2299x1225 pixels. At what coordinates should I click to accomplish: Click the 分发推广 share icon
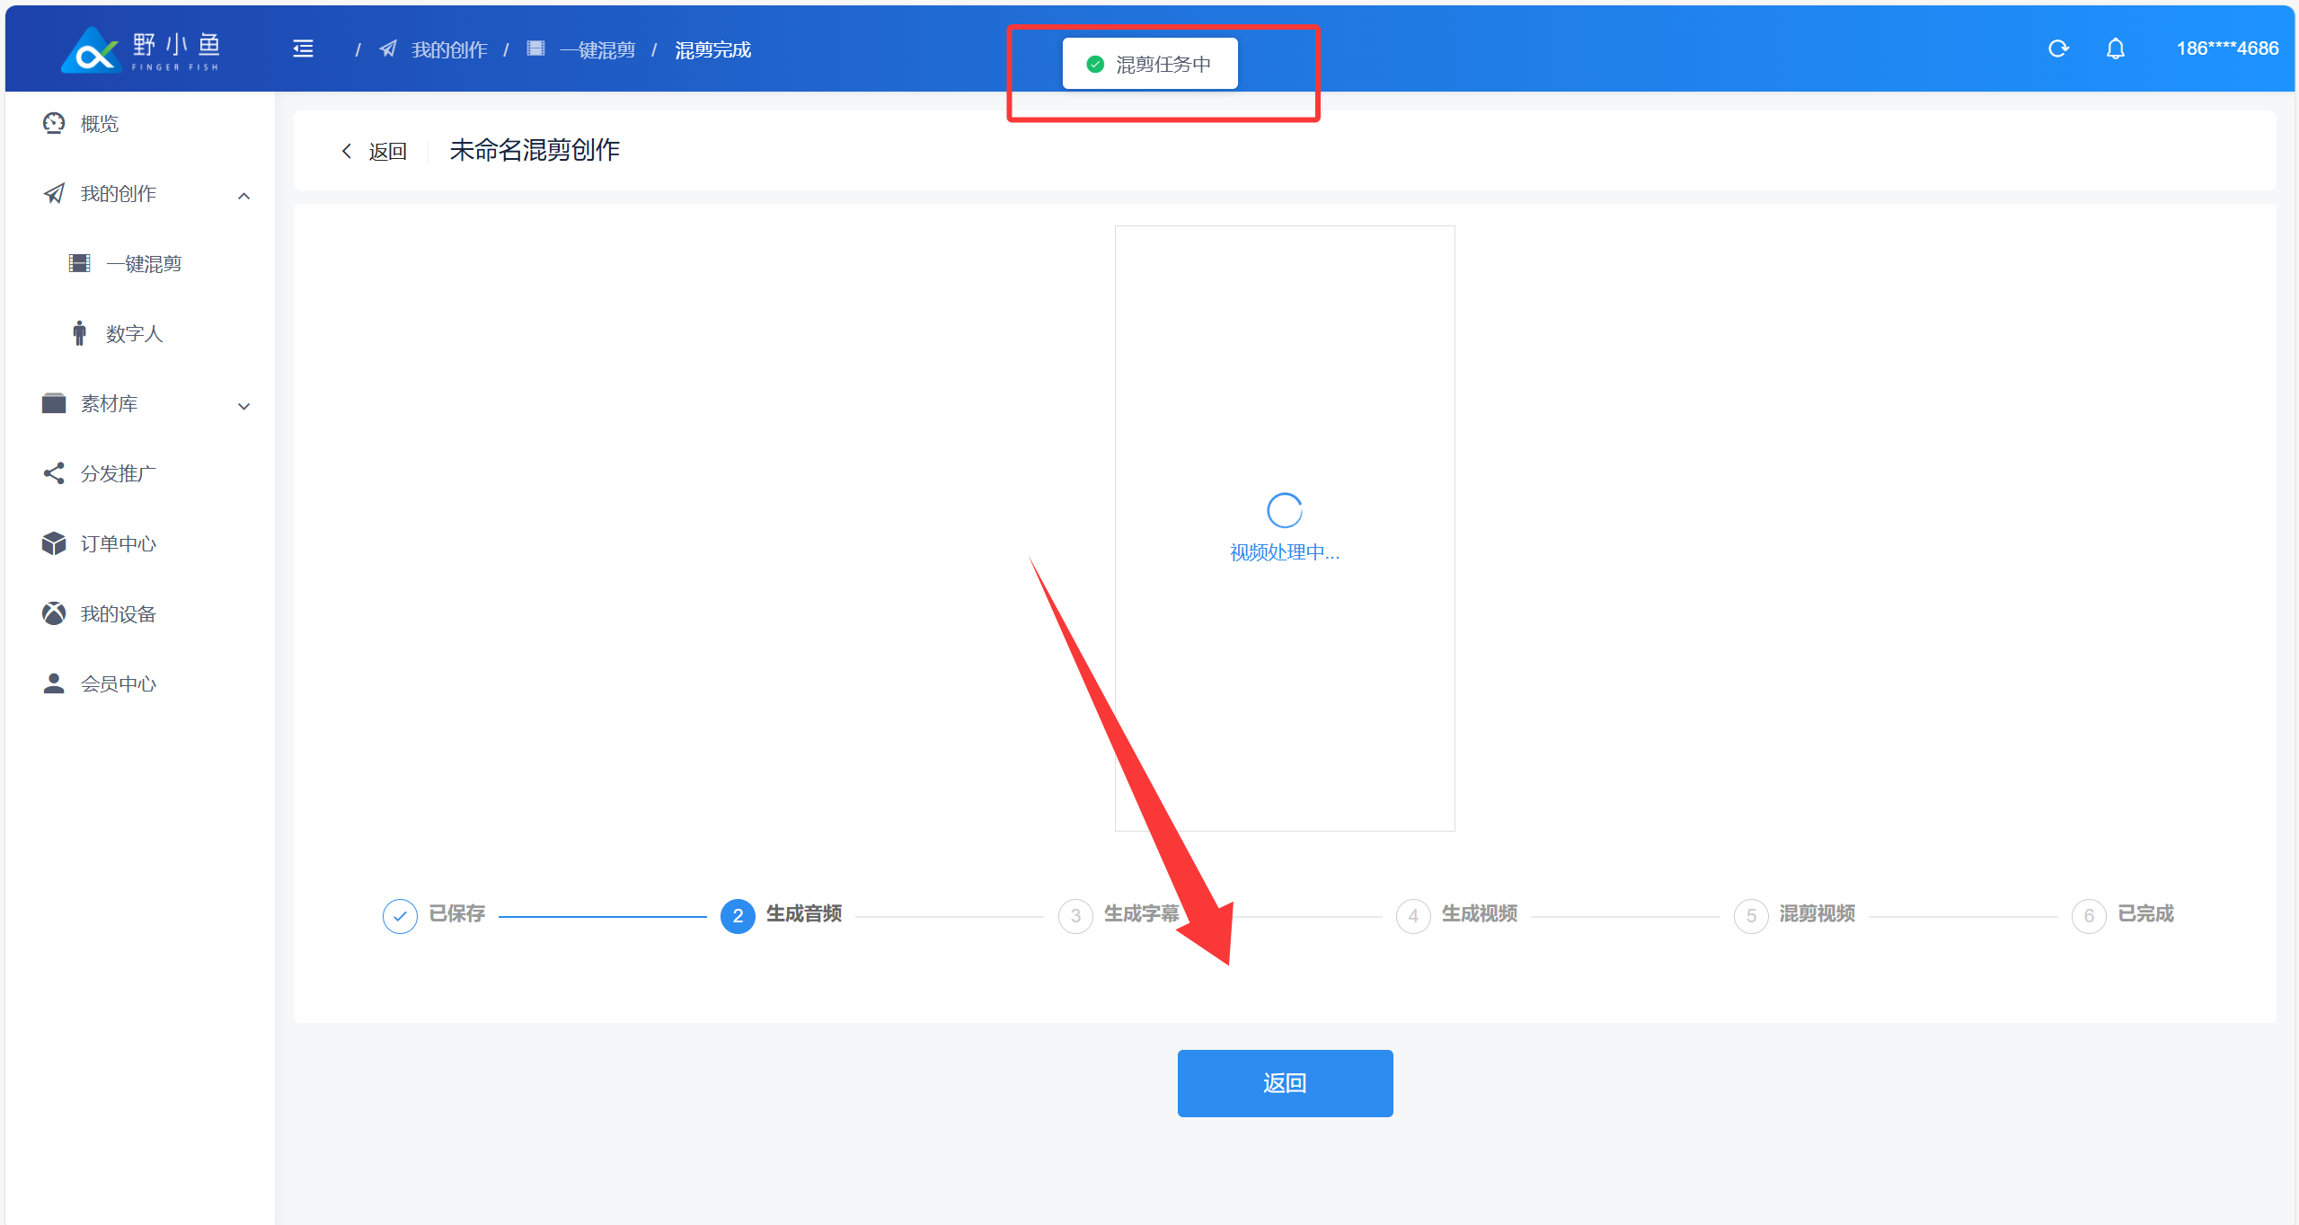54,473
